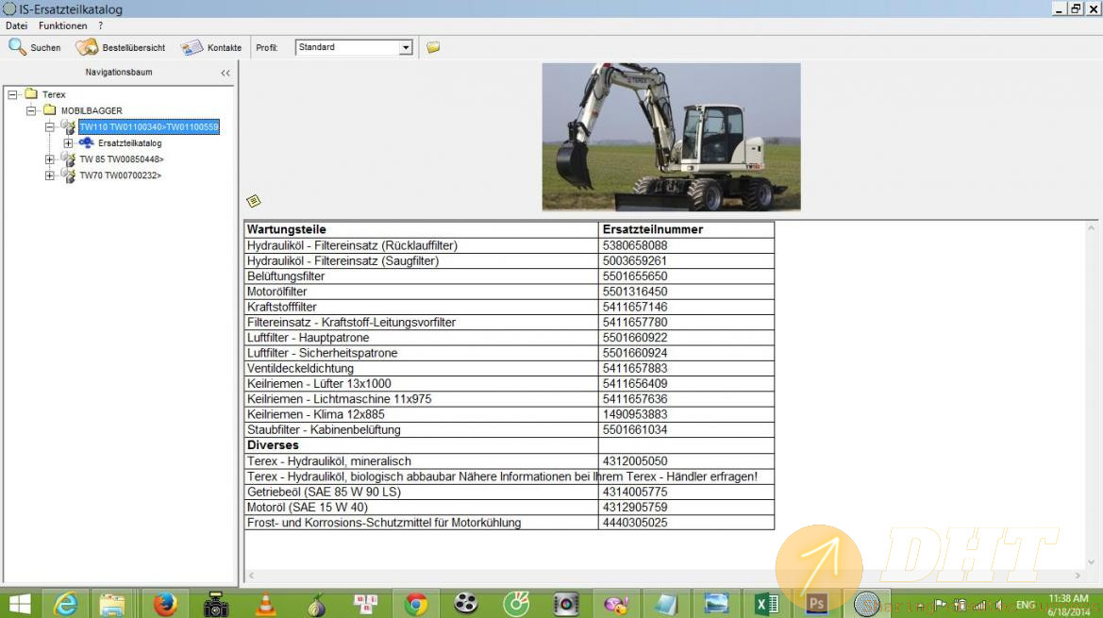The height and width of the screenshot is (618, 1103).
Task: Click the Suchen magnifier icon
Action: [x=17, y=47]
